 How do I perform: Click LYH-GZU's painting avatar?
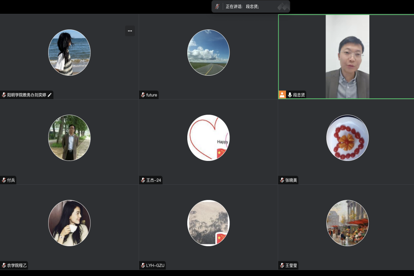[208, 223]
